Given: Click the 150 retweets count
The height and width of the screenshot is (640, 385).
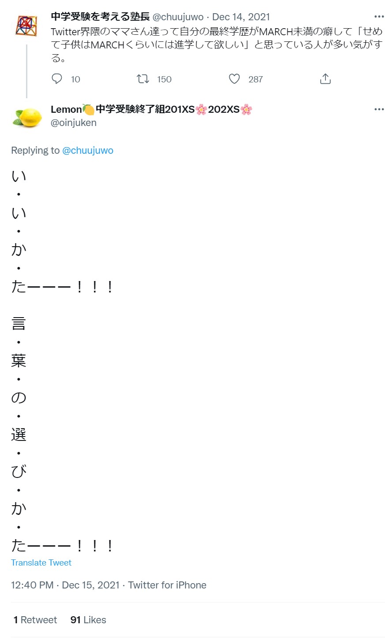Looking at the screenshot, I should [x=164, y=79].
